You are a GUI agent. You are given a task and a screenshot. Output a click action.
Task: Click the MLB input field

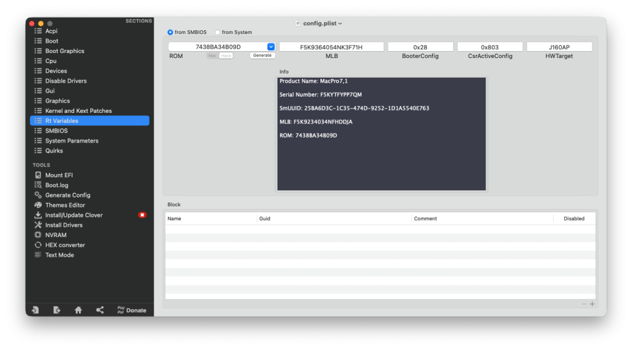coord(331,47)
